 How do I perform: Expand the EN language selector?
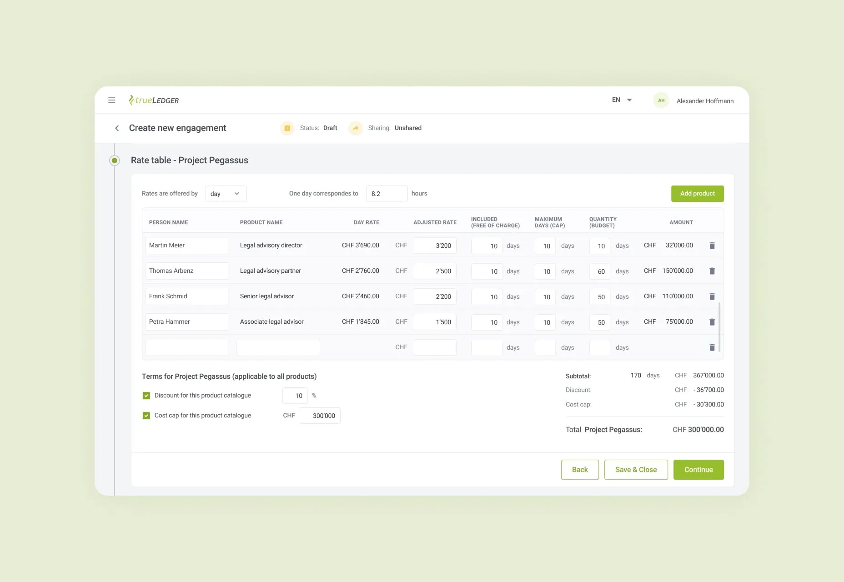click(x=622, y=100)
